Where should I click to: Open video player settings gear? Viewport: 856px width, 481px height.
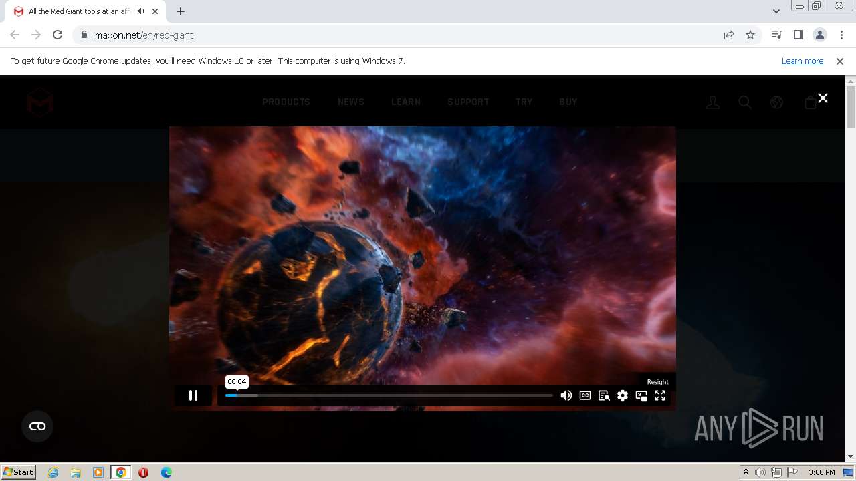point(623,395)
